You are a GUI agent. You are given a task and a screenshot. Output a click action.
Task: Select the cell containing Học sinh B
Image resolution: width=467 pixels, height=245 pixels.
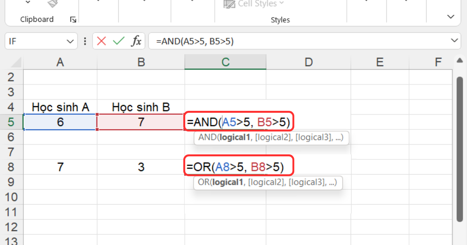pyautogui.click(x=141, y=107)
